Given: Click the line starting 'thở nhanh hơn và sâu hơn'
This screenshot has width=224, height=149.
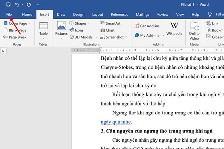Looking at the screenshot, I should 162,77.
